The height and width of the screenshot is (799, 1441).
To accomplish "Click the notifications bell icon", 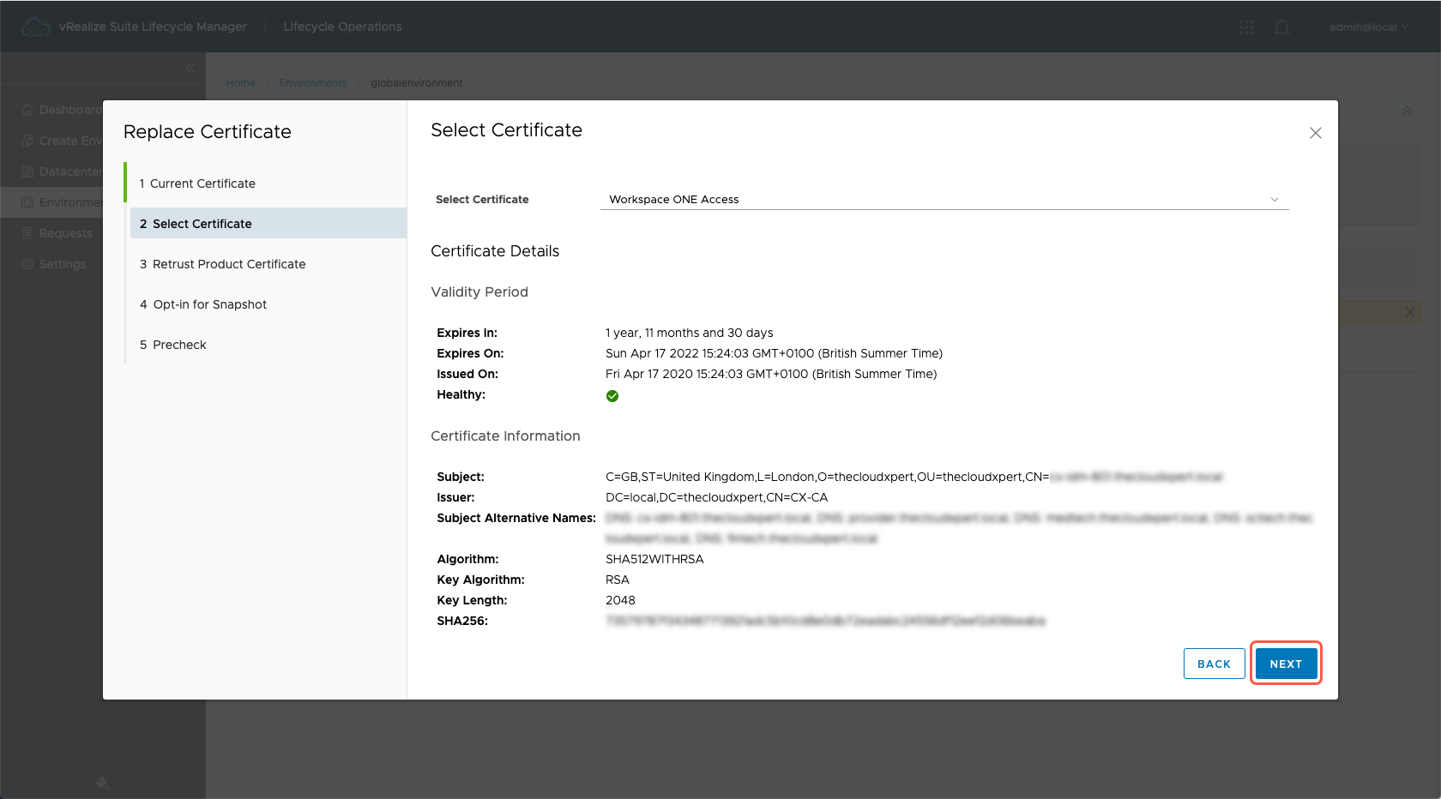I will pyautogui.click(x=1281, y=27).
